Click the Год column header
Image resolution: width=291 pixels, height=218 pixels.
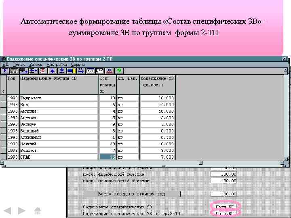point(13,85)
